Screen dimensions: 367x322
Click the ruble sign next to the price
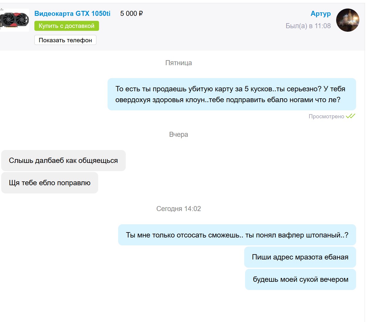[x=141, y=14]
